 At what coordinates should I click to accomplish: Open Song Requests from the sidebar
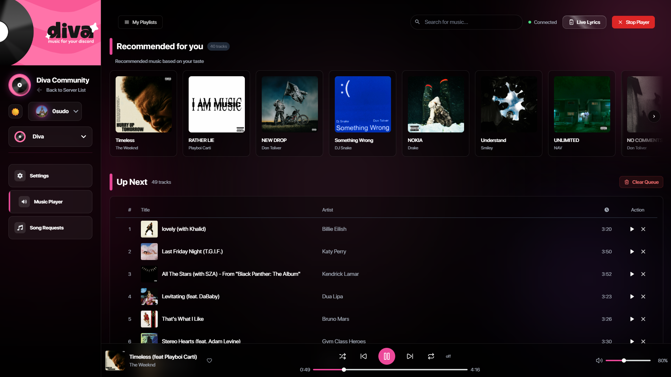(x=47, y=227)
